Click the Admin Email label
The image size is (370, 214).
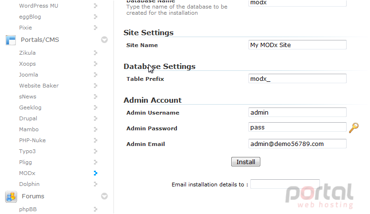click(145, 144)
